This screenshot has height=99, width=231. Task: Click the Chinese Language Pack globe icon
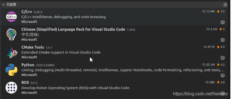click(x=11, y=34)
